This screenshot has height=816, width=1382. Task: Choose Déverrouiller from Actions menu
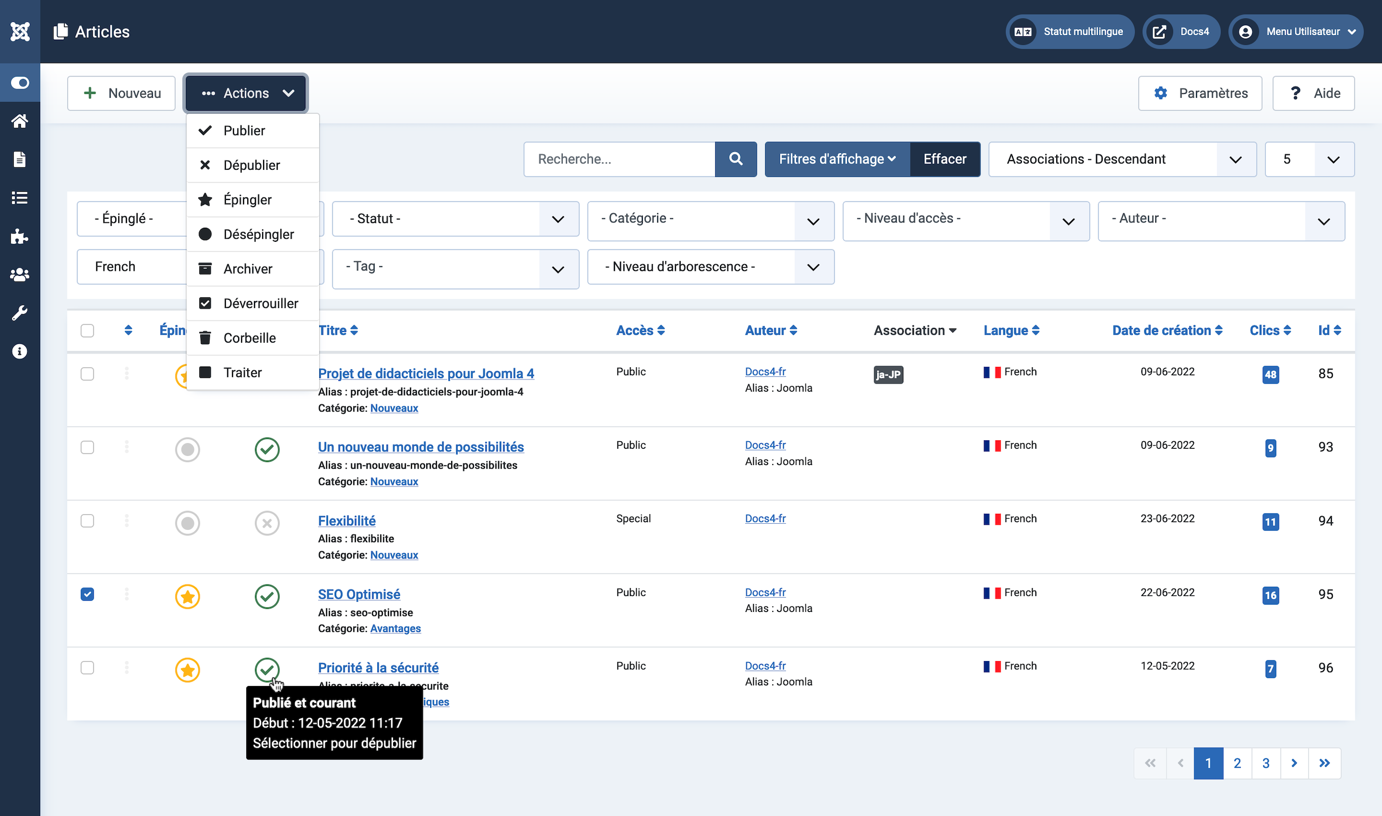click(x=253, y=303)
